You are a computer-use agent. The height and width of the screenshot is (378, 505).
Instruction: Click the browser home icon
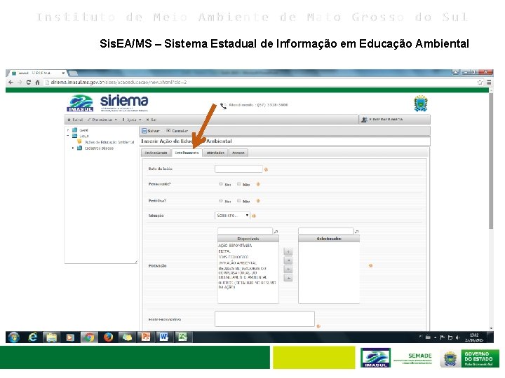tap(37, 83)
